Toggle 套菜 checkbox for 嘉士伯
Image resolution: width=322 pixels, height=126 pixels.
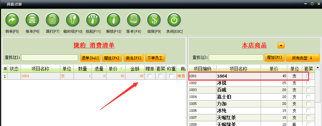[308, 97]
